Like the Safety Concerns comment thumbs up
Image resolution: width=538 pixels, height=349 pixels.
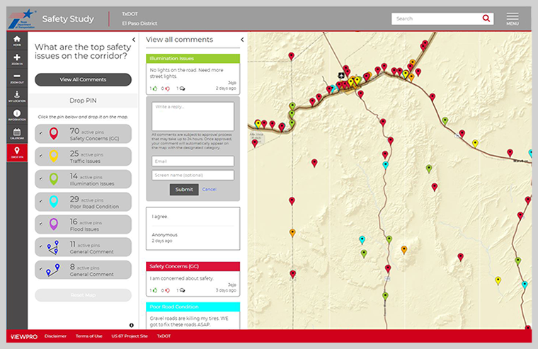[155, 290]
